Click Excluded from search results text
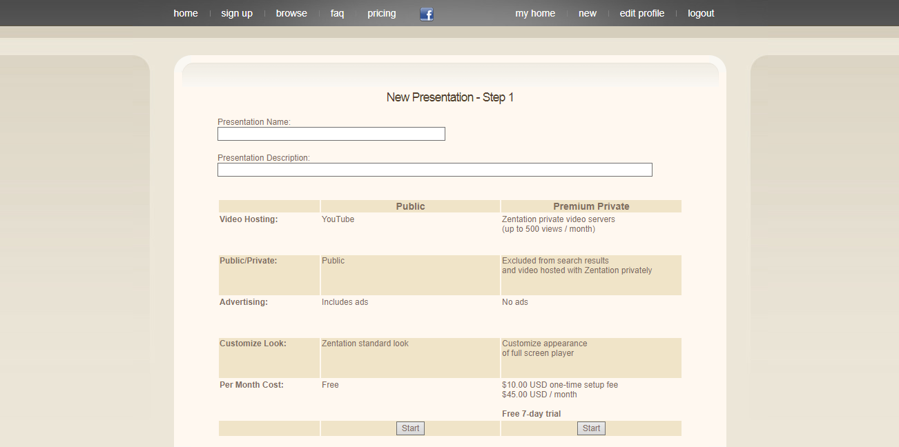 tap(555, 261)
